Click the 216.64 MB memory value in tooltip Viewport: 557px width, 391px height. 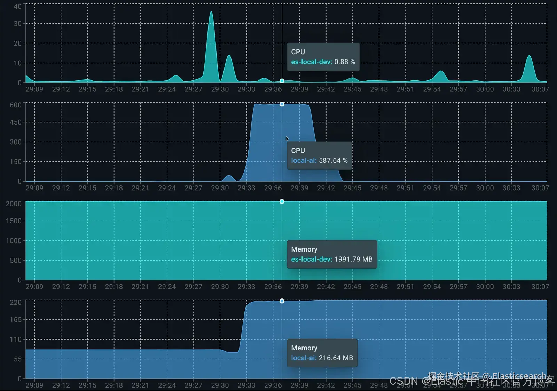click(336, 358)
